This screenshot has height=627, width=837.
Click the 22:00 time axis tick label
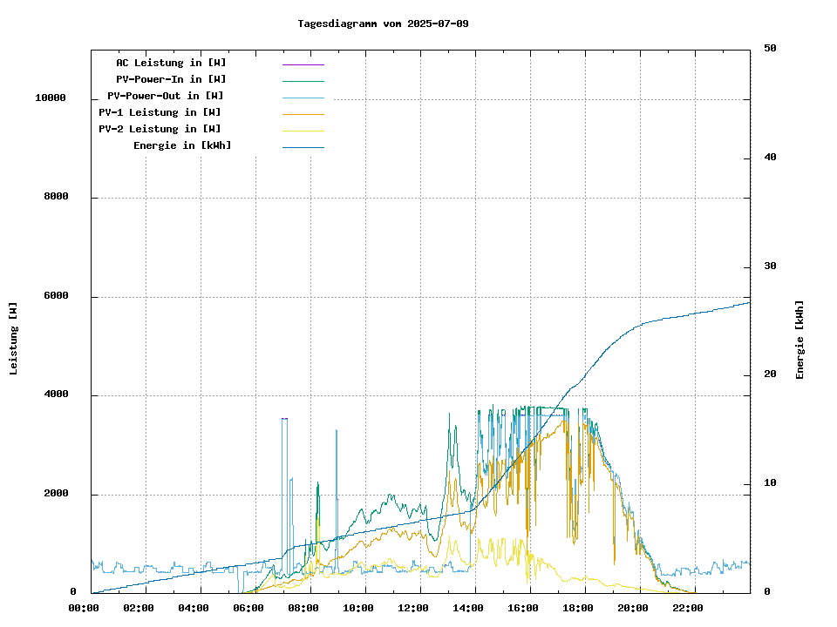688,608
